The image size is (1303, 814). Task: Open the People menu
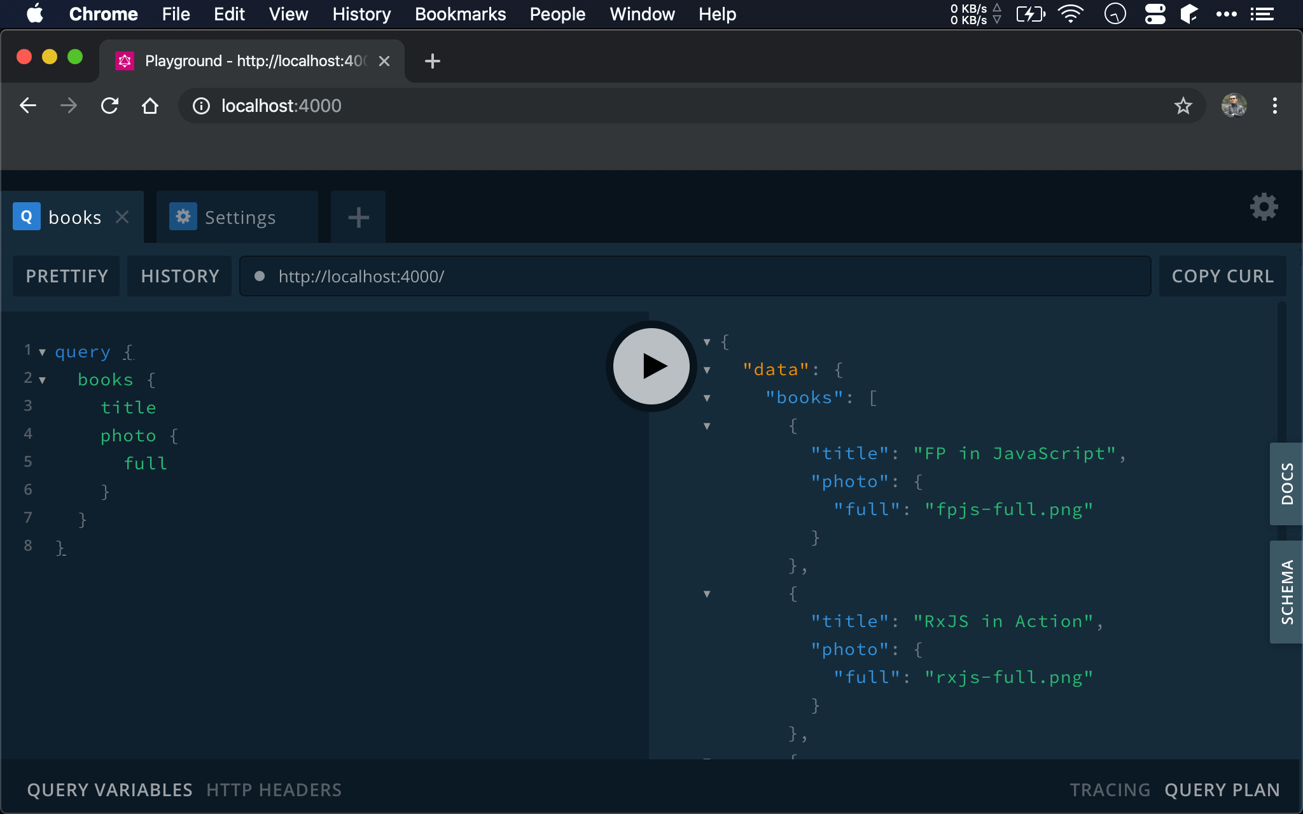[557, 14]
